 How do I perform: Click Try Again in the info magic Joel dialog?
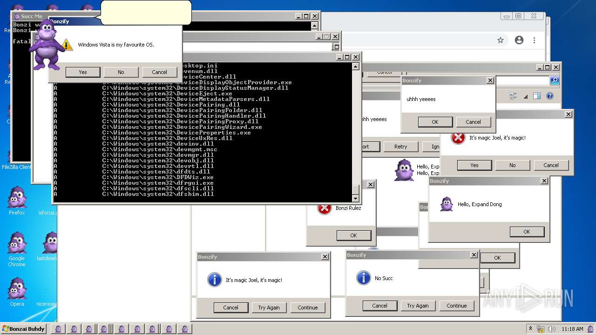point(269,308)
